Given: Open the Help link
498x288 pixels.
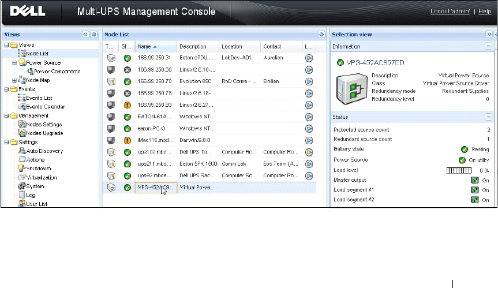Looking at the screenshot, I should (485, 12).
